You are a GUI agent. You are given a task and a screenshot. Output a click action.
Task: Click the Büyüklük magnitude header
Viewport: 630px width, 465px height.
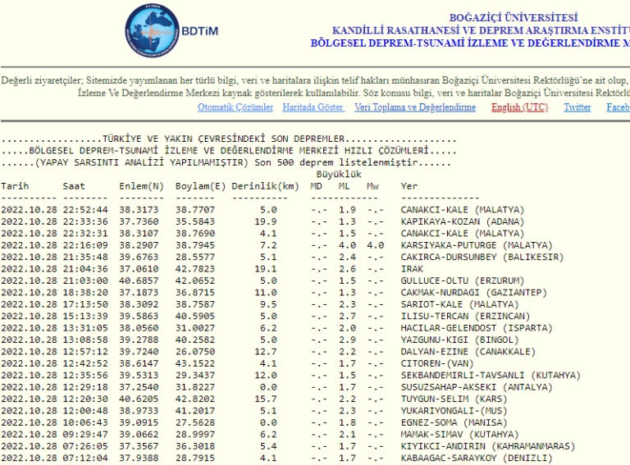point(339,175)
